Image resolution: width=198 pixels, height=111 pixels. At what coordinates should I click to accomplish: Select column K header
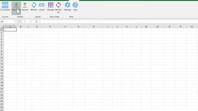127,27
